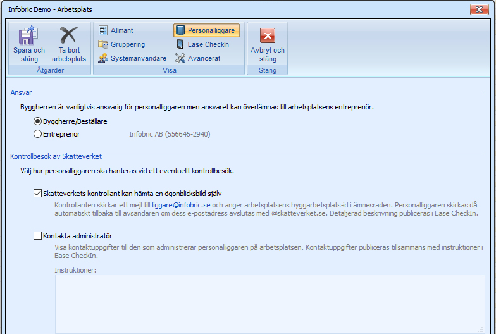This screenshot has height=334, width=496.
Task: Click the Systemanvändare people icon
Action: pyautogui.click(x=102, y=58)
